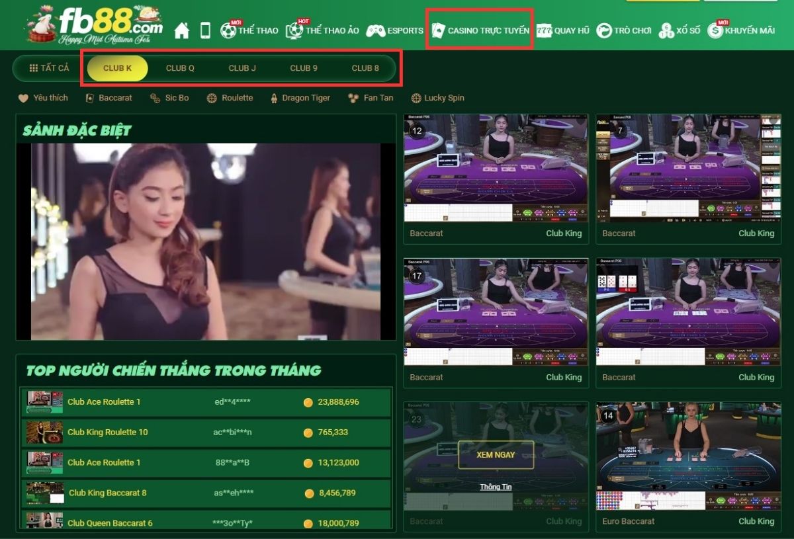Viewport: 794px width, 539px height.
Task: Show favorites with the Yêu thích heart
Action: pos(43,98)
